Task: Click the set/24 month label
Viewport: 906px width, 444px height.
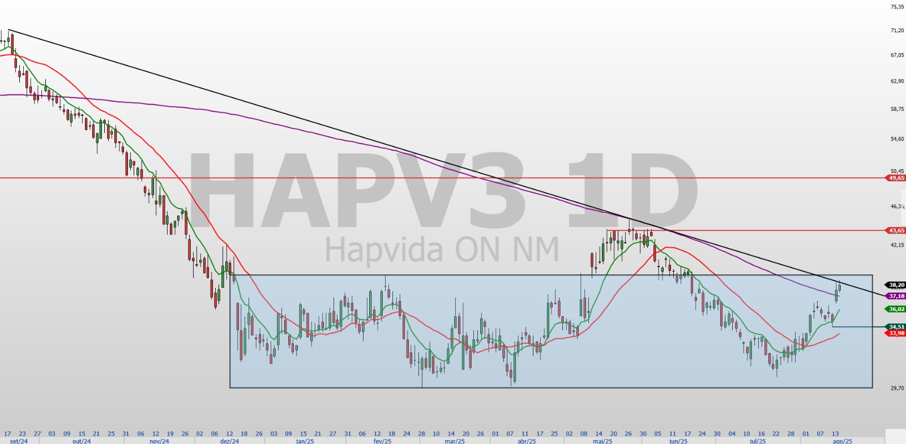Action: pyautogui.click(x=19, y=441)
